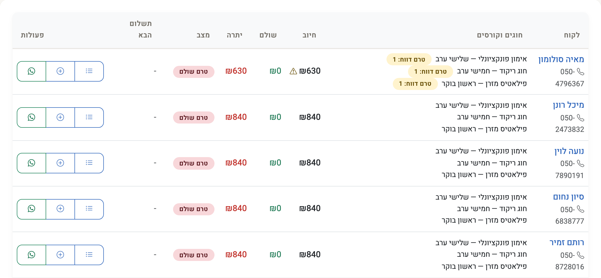Click plus icon in רותם זמיר row
This screenshot has width=601, height=278.
pyautogui.click(x=60, y=255)
